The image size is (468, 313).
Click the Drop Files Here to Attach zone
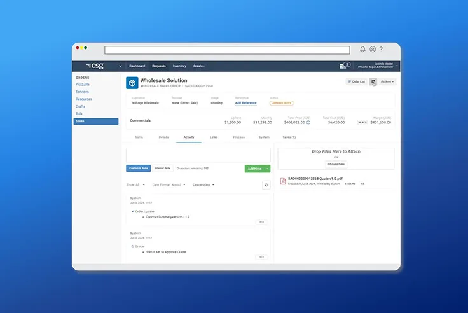coord(336,158)
